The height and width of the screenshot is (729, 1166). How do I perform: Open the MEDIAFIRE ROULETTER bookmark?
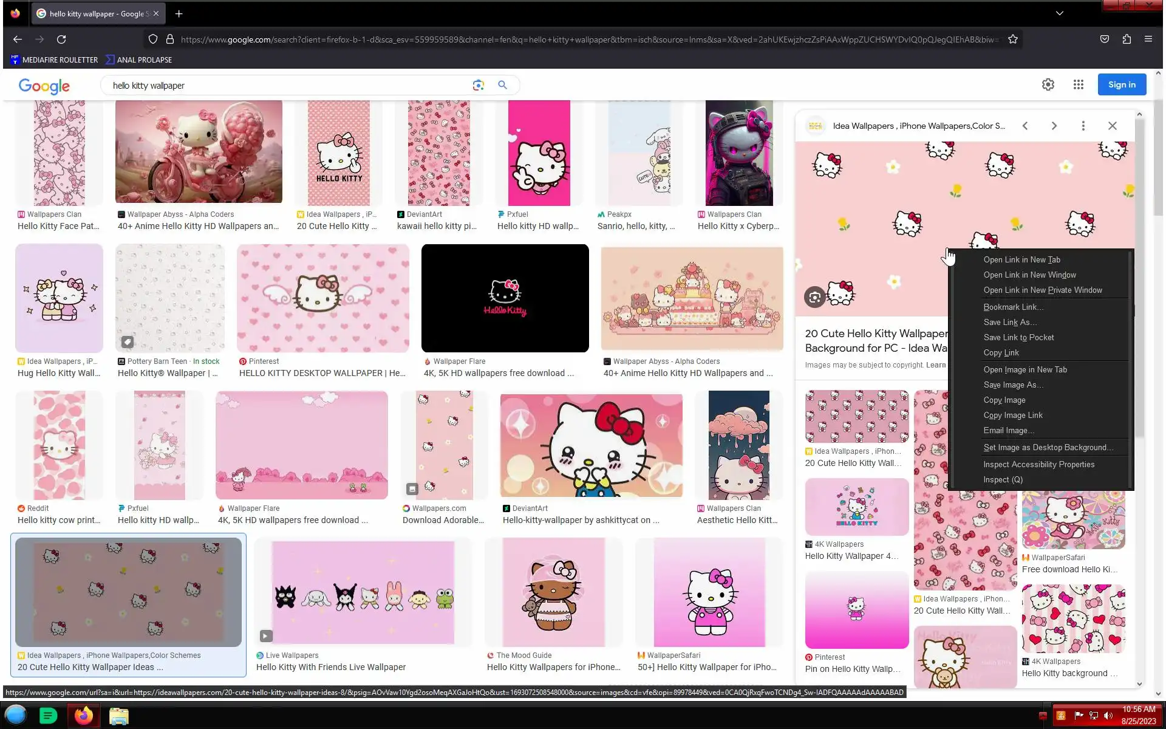click(x=54, y=60)
